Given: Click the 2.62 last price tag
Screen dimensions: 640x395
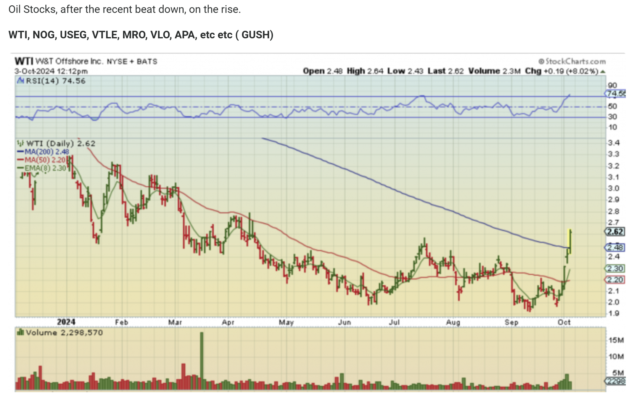Looking at the screenshot, I should click(x=615, y=232).
